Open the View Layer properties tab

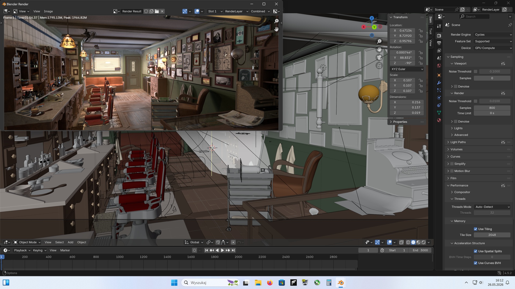(x=439, y=51)
